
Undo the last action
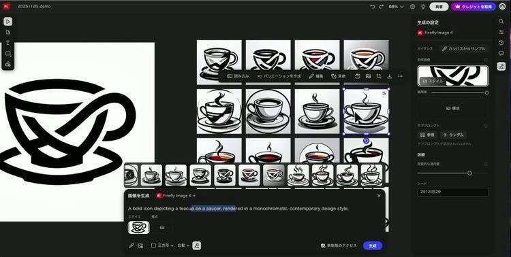click(373, 7)
